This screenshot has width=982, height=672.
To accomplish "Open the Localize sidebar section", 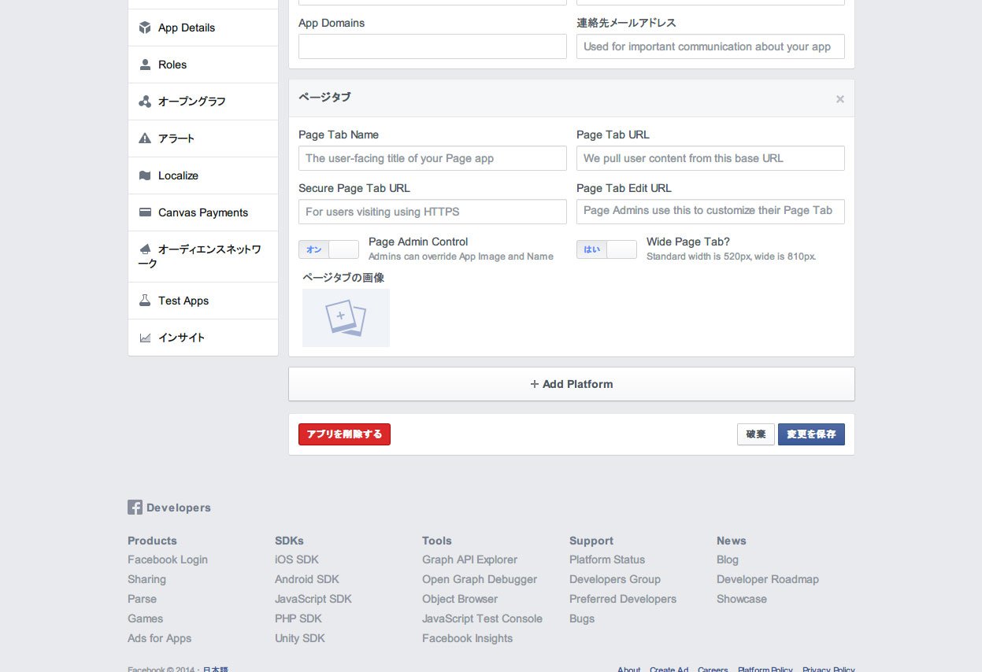I will tap(203, 175).
